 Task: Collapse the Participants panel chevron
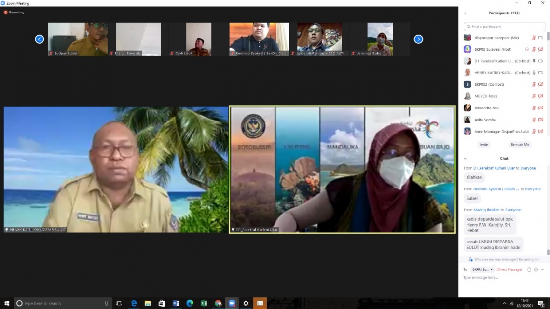pyautogui.click(x=465, y=13)
